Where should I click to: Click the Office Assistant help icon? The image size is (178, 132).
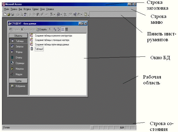point(86,14)
